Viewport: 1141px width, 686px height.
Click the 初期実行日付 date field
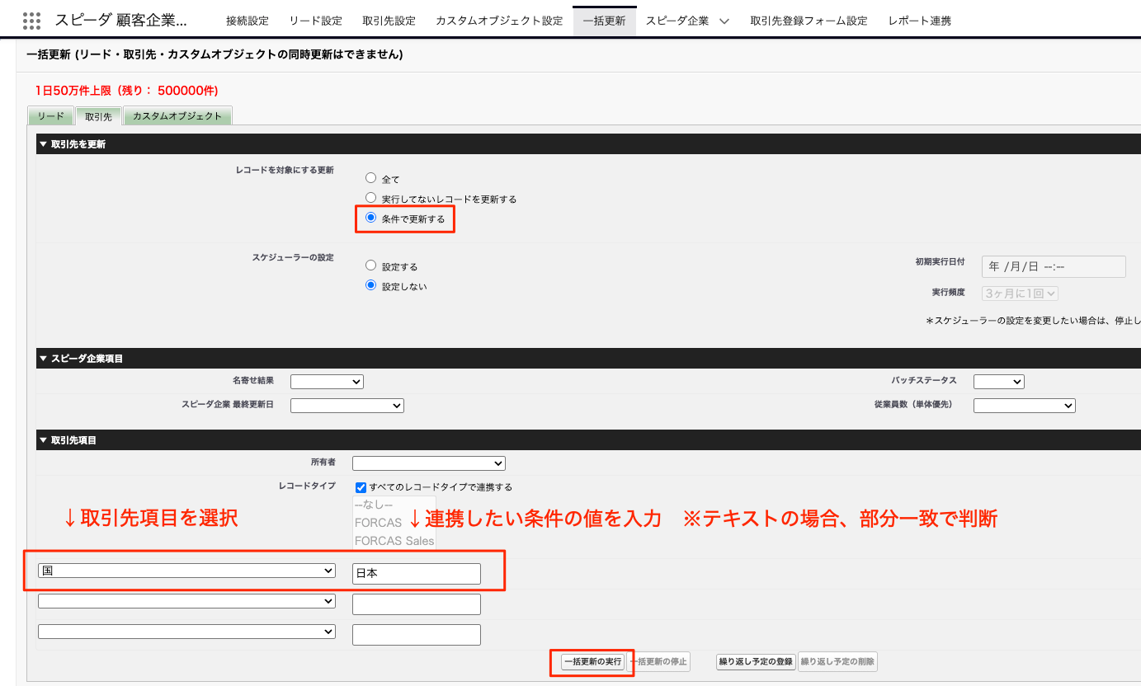(1053, 267)
